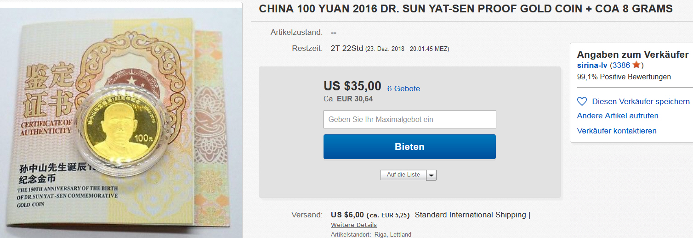Click the Angaben zum Verkäufer heading
This screenshot has width=693, height=238.
pyautogui.click(x=633, y=54)
